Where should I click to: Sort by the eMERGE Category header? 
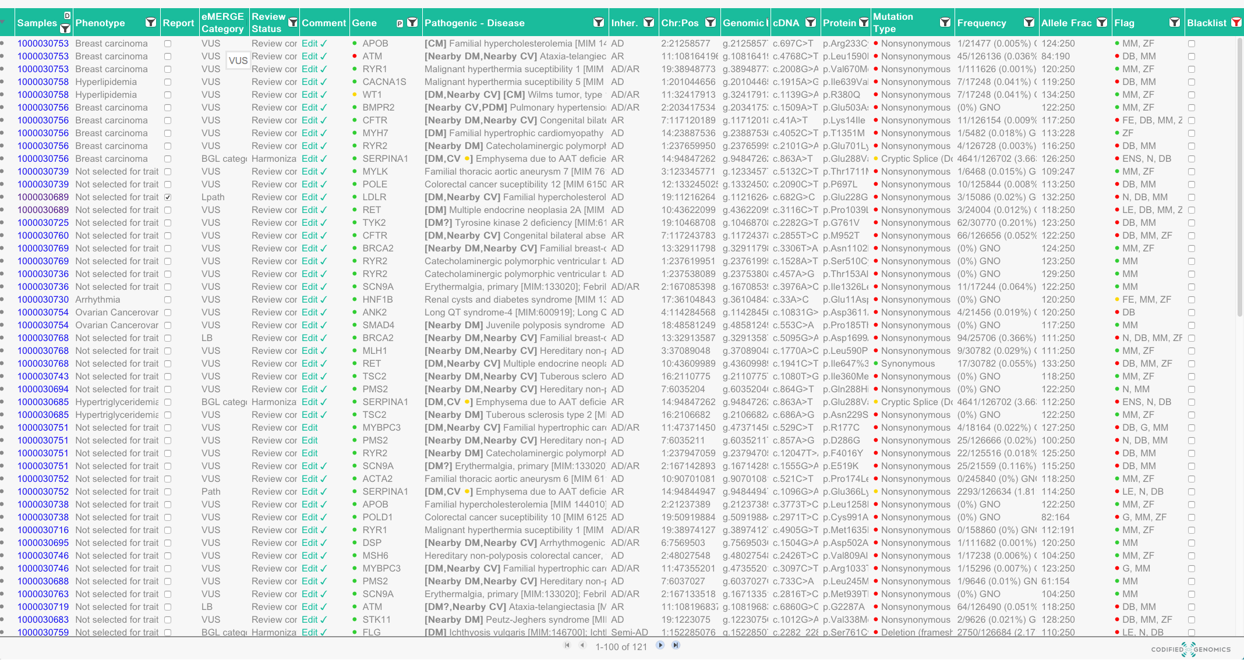[222, 23]
